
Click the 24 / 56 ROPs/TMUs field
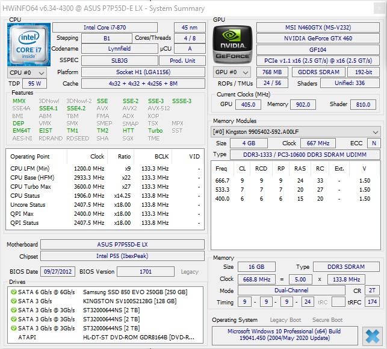pyautogui.click(x=272, y=83)
